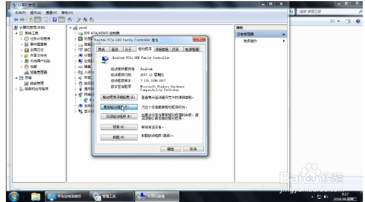Click the 卸载 button in dialog
The image size is (365, 202).
click(x=119, y=137)
